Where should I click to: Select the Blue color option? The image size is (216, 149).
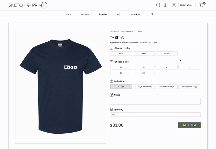[x=121, y=54]
